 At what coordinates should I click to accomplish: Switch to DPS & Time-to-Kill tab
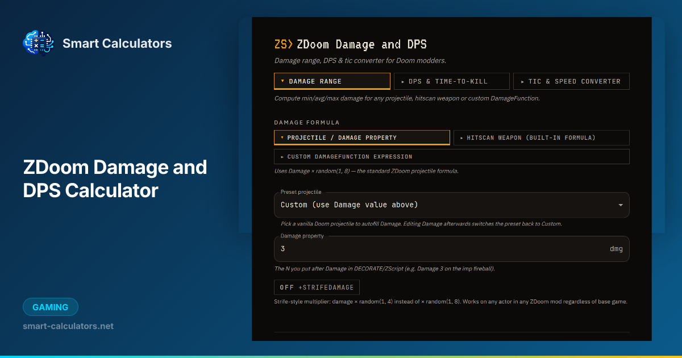[x=452, y=81]
